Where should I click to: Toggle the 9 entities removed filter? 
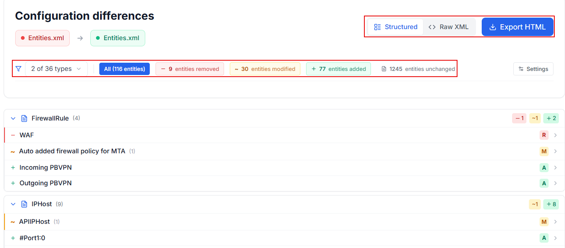[190, 69]
